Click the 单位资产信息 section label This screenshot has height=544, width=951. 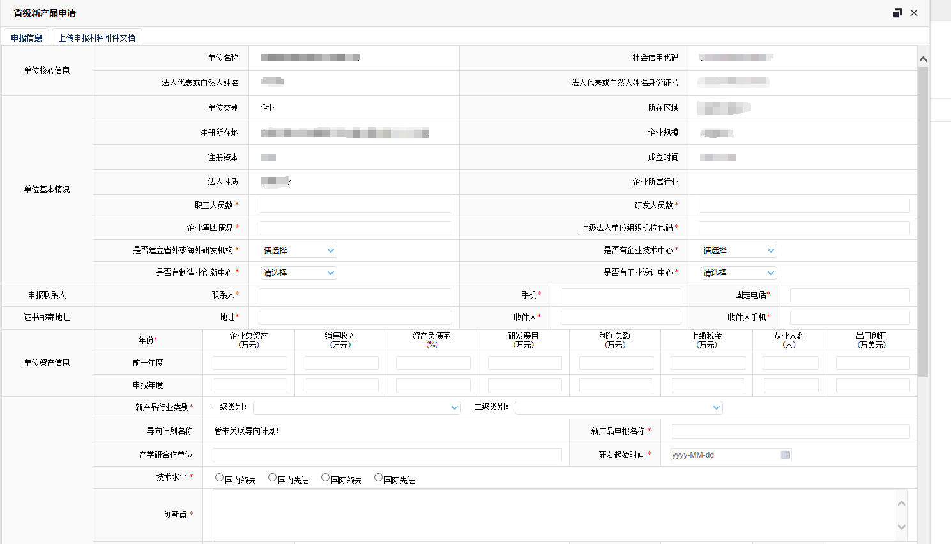click(47, 363)
